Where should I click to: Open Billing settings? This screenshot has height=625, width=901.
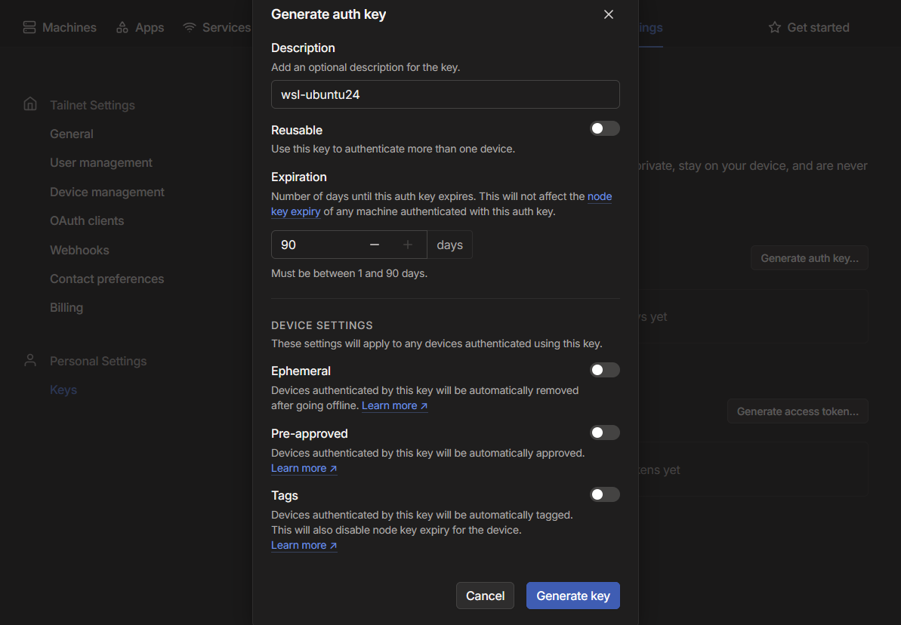coord(66,307)
